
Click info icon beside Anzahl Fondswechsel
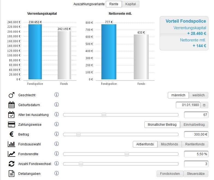point(57,164)
